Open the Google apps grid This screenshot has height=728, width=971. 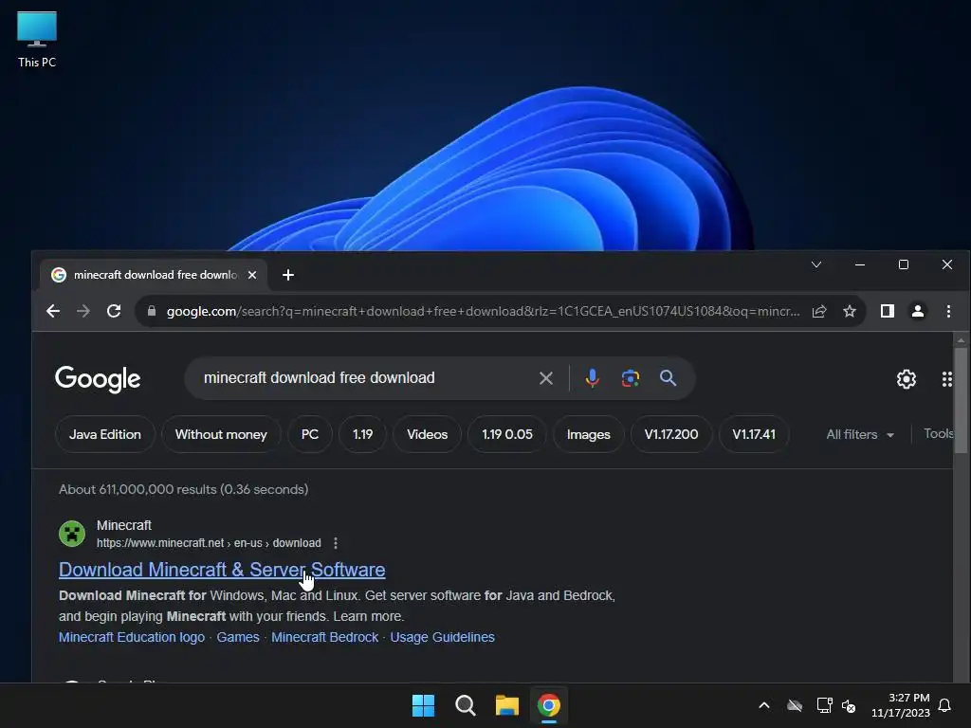947,379
